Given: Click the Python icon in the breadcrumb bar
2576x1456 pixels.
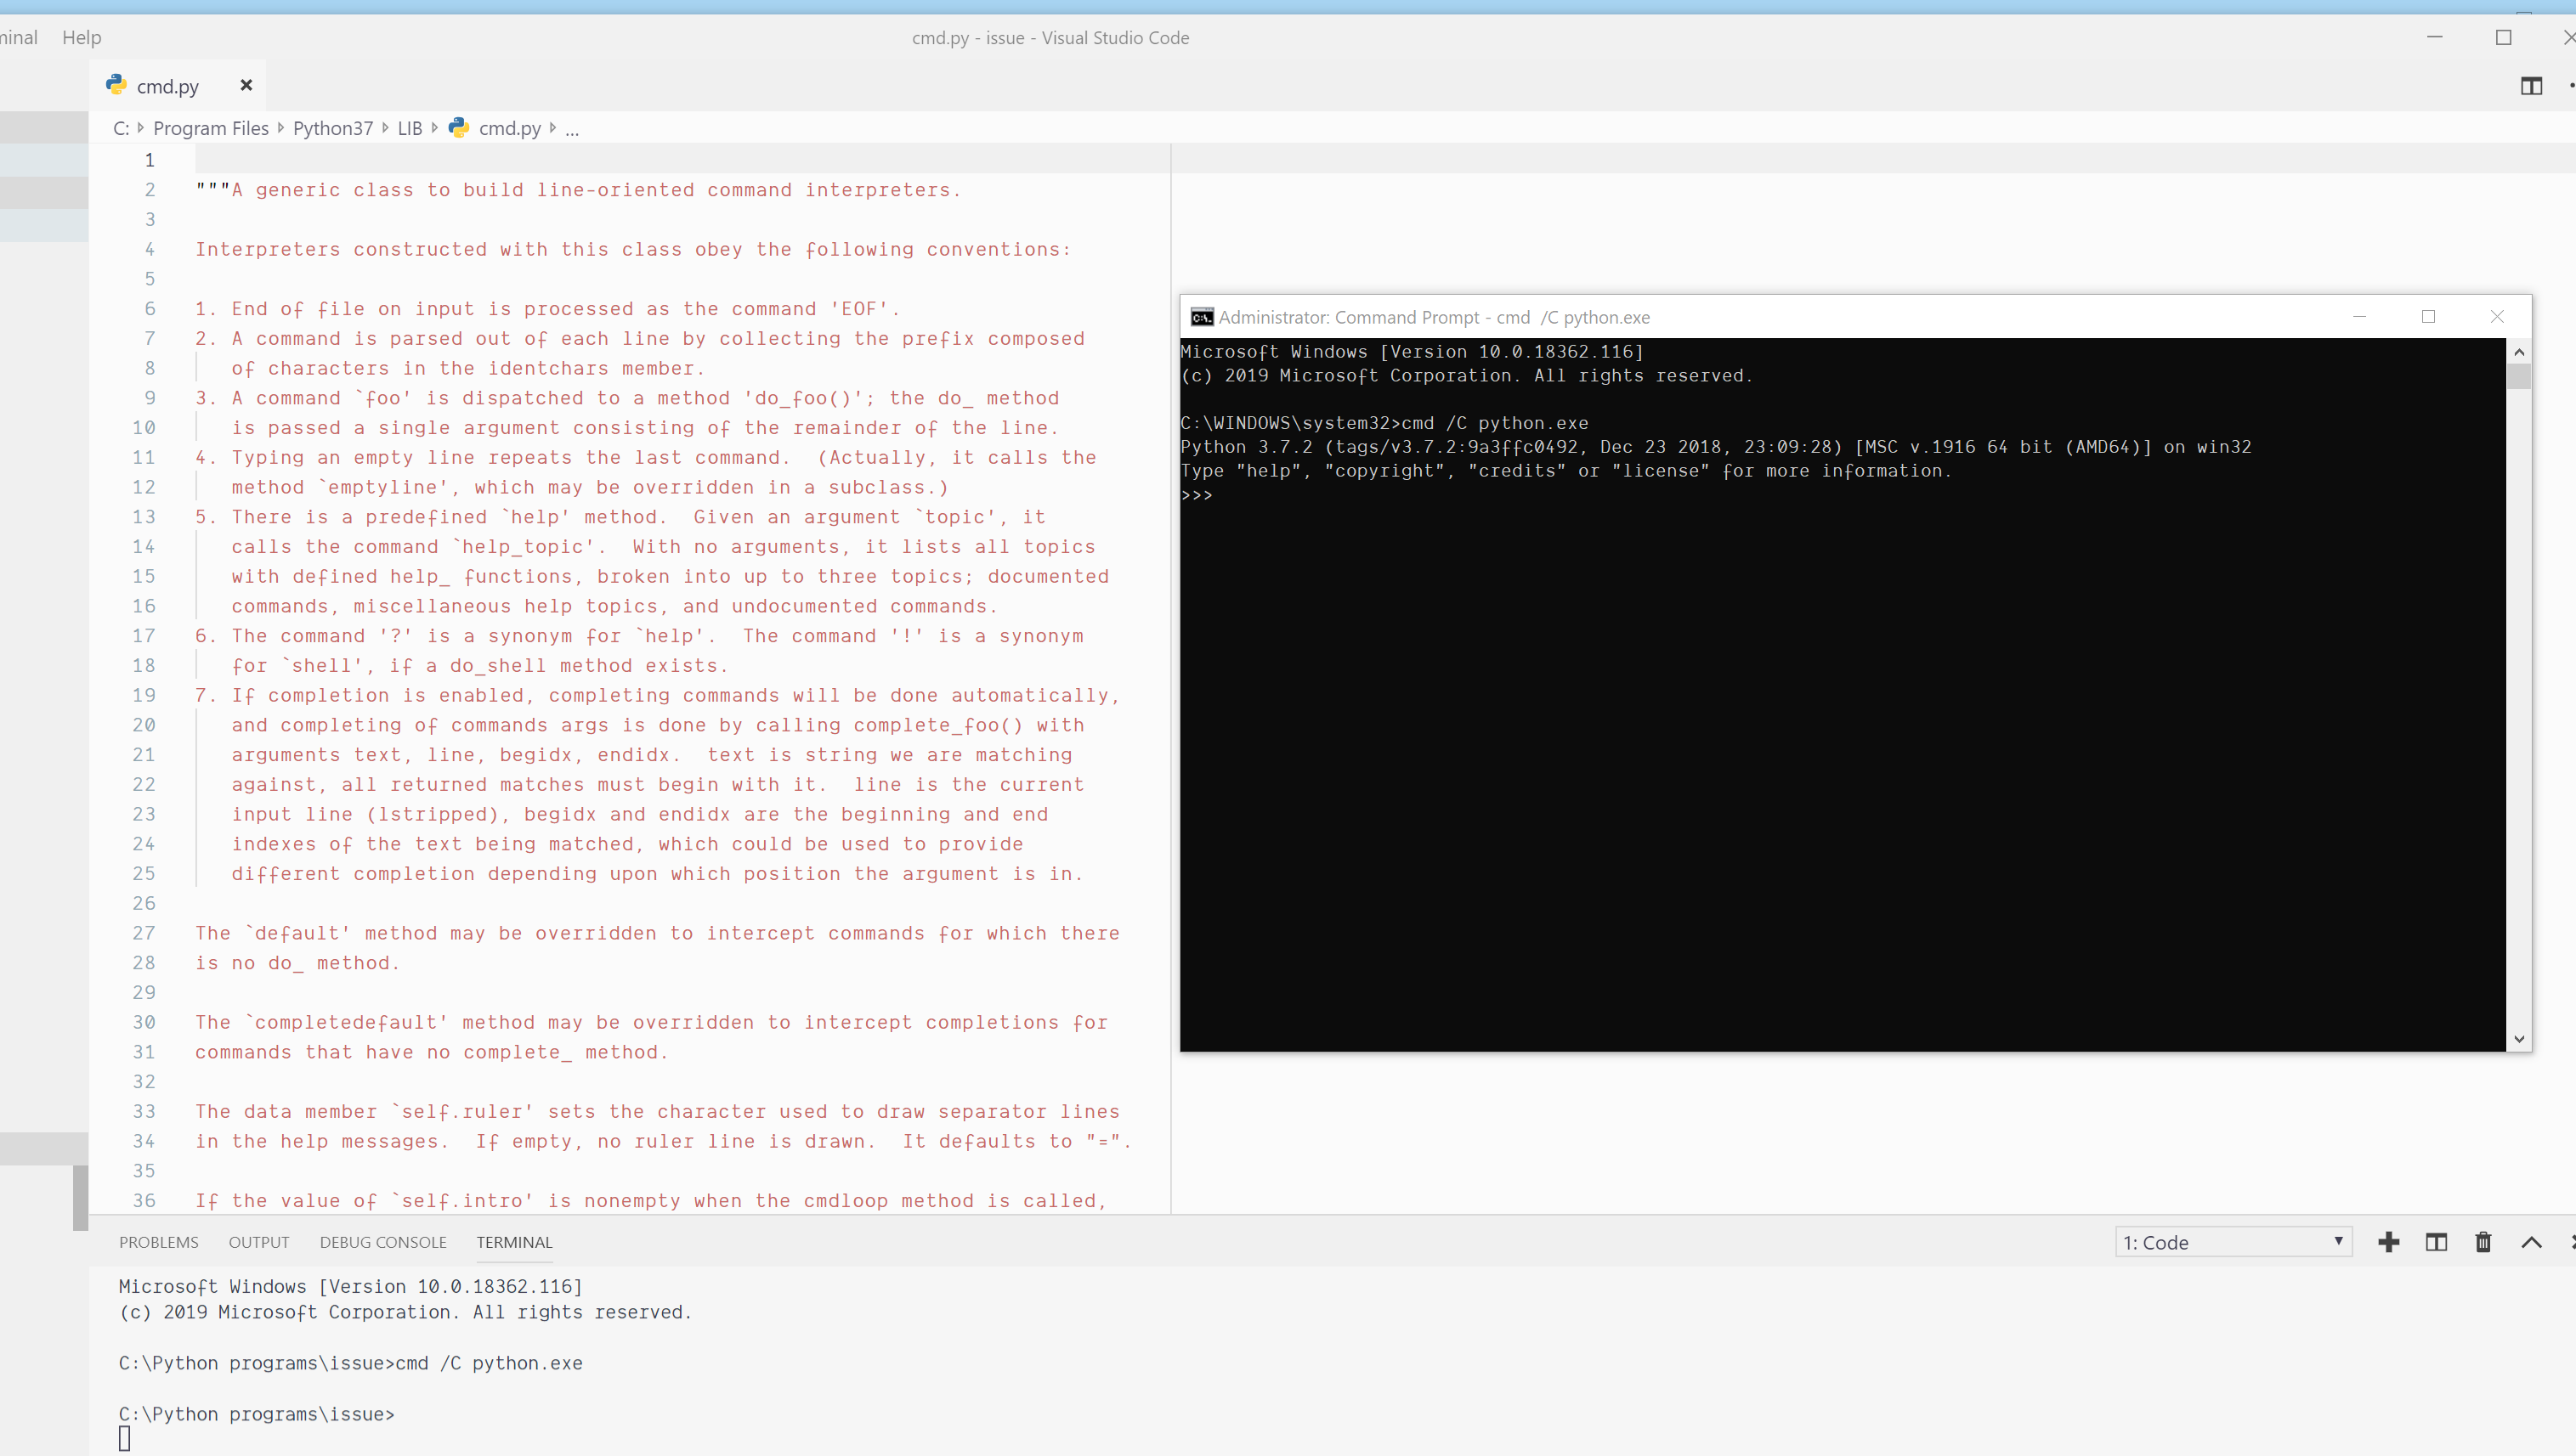Looking at the screenshot, I should click(x=459, y=128).
